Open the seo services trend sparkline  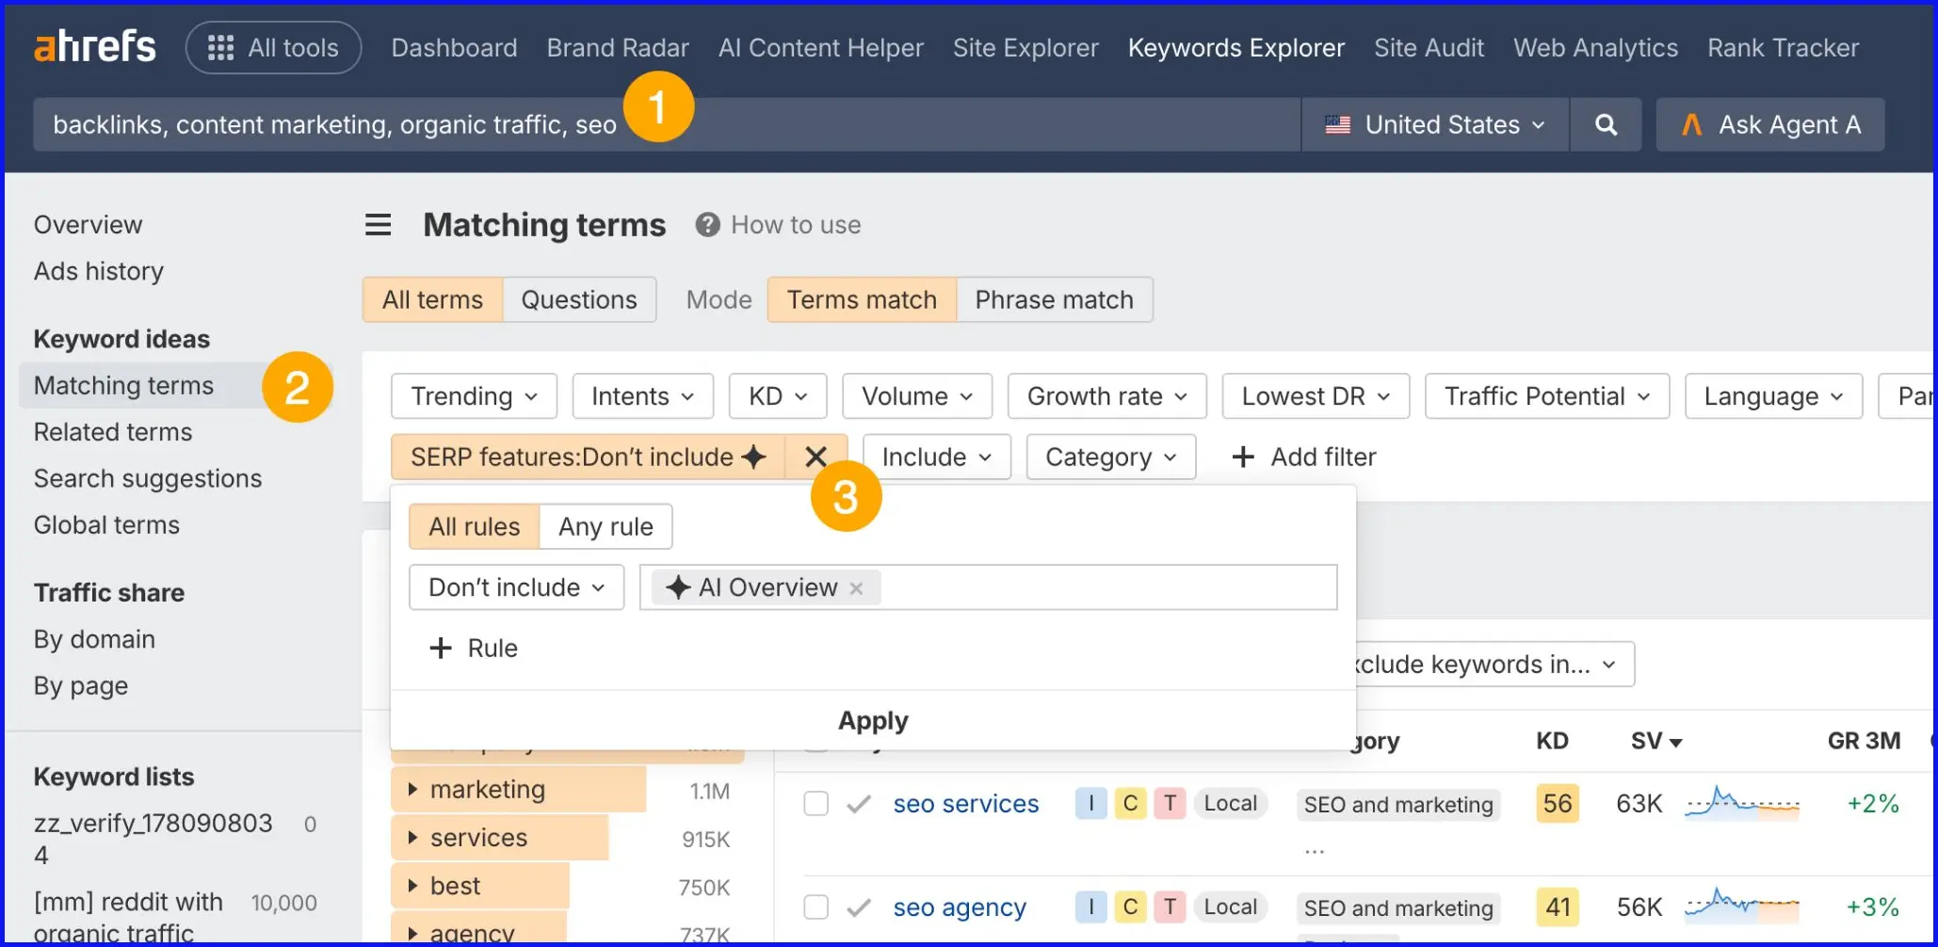[1742, 803]
